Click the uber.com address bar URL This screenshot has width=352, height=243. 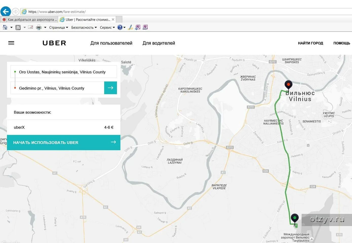[x=57, y=12]
